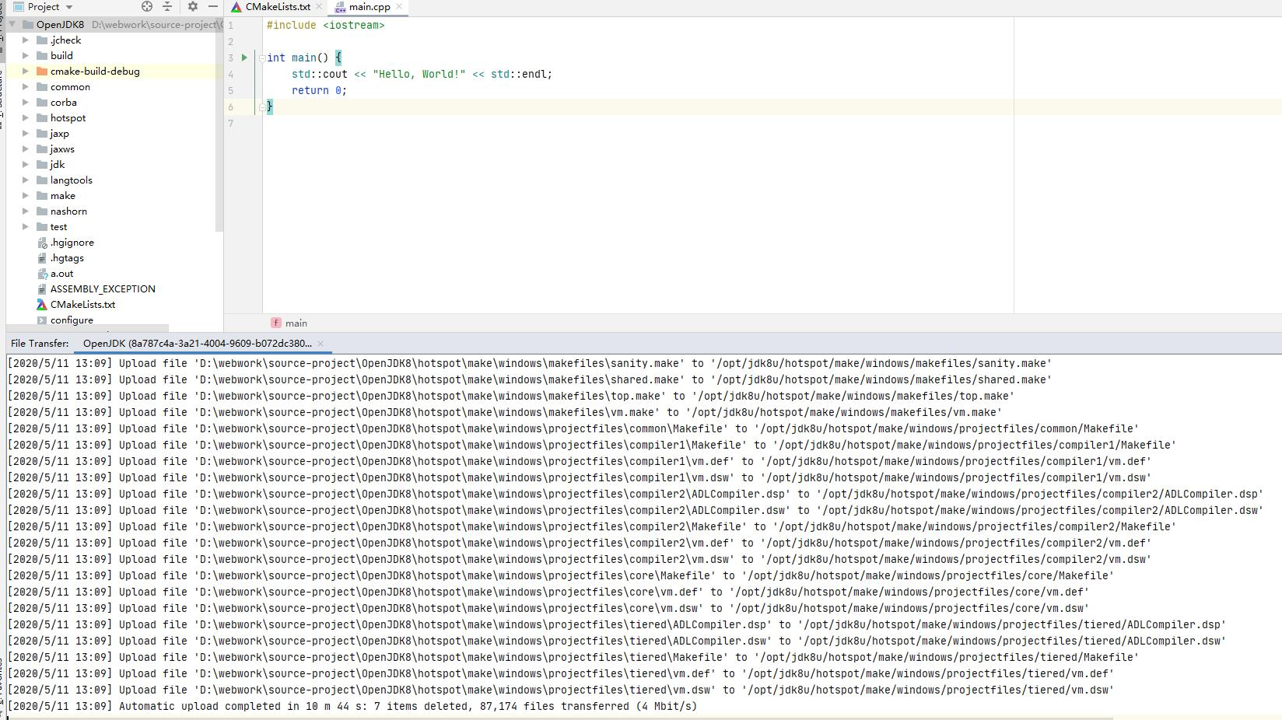Expand the .jcheck folder

[x=26, y=40]
